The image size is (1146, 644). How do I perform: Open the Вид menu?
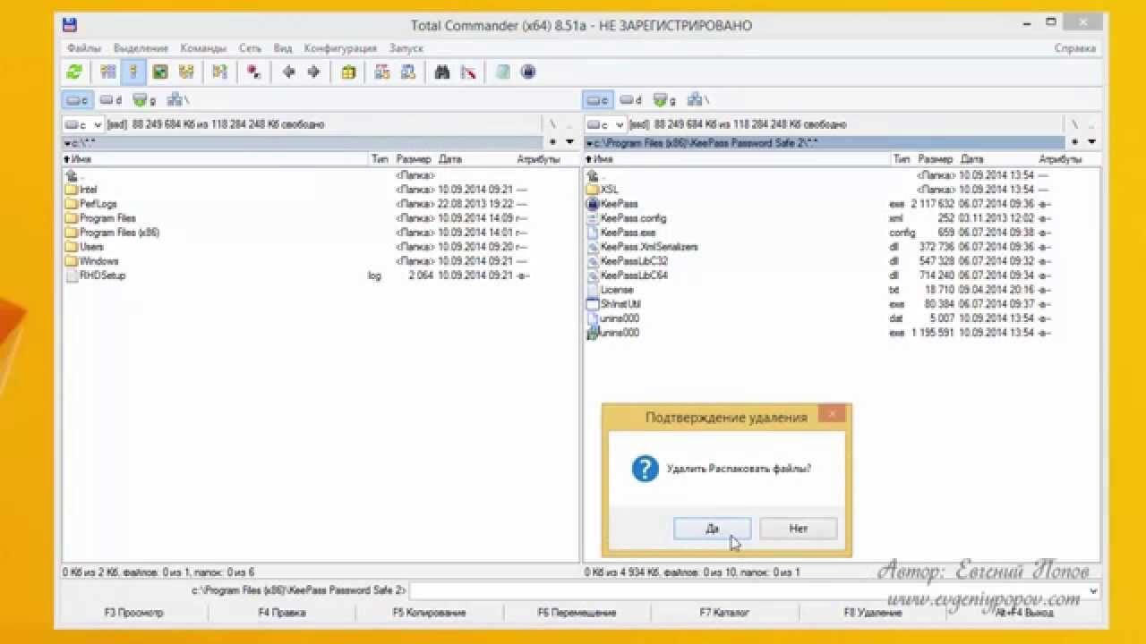[x=283, y=48]
